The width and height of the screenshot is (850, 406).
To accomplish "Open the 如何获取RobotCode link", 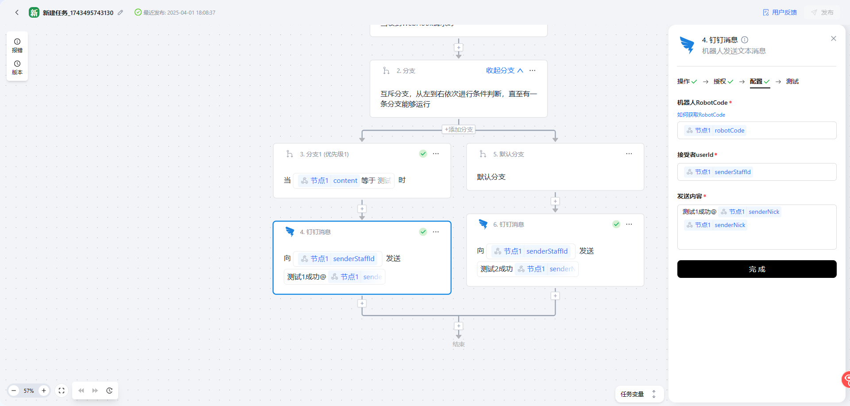I will point(701,115).
